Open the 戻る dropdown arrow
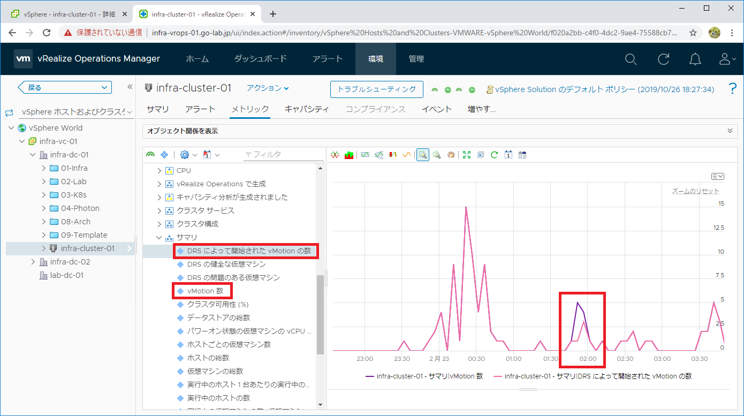Image resolution: width=744 pixels, height=416 pixels. tap(104, 87)
